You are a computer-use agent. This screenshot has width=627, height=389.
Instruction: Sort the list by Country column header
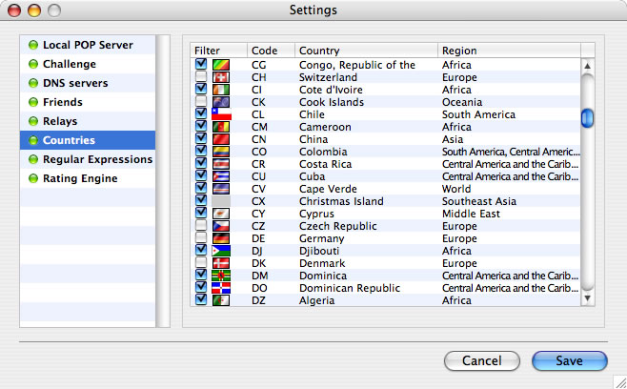[x=366, y=51]
